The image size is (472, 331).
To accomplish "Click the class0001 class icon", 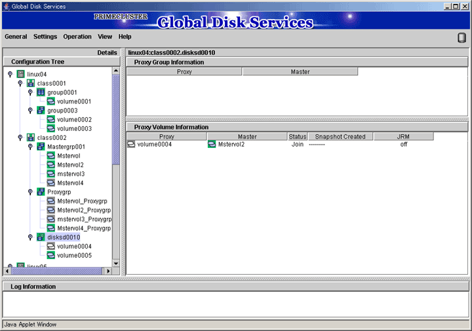I will [x=31, y=83].
